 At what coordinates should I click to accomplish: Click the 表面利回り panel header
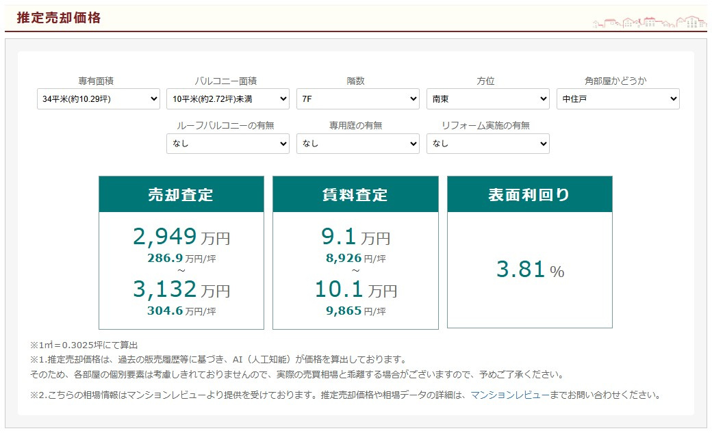pyautogui.click(x=529, y=194)
